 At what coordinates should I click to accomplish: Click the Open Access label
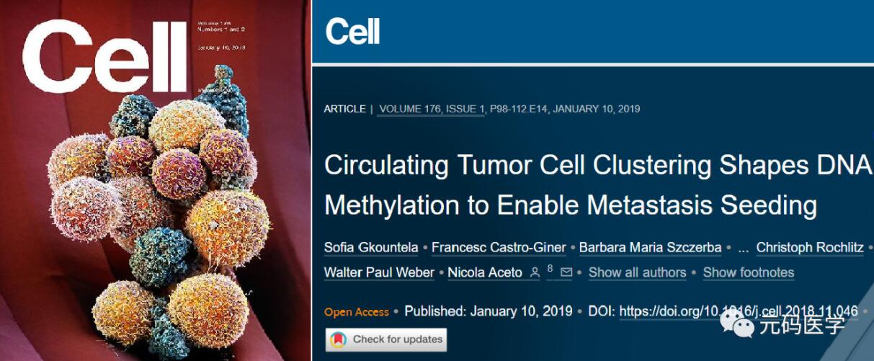[x=357, y=312]
